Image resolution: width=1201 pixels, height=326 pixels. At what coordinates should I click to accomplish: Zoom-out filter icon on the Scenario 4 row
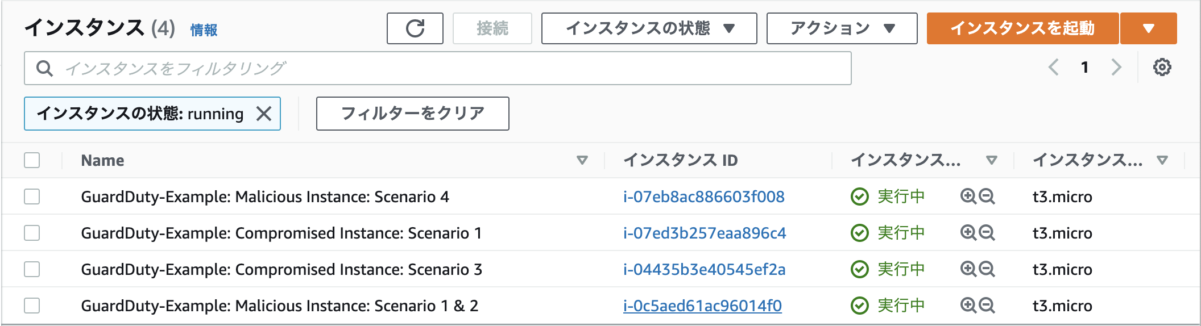point(987,197)
